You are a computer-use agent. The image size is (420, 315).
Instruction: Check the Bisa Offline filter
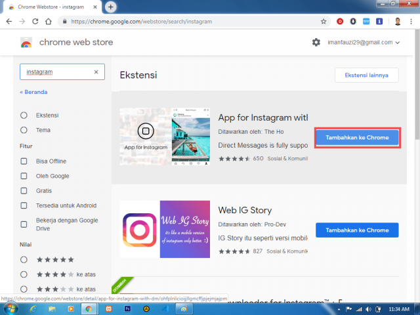tap(24, 161)
